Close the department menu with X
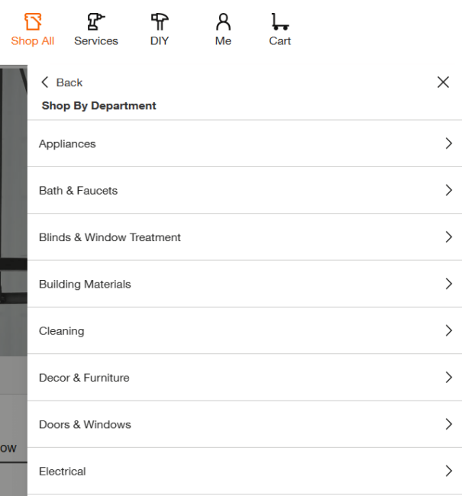This screenshot has width=462, height=496. [x=443, y=82]
